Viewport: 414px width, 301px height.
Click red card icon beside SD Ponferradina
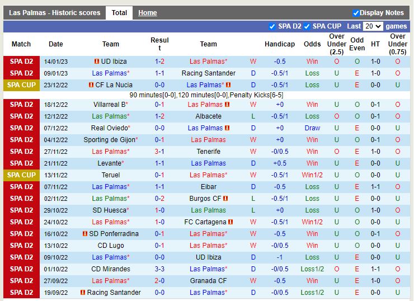coord(84,233)
